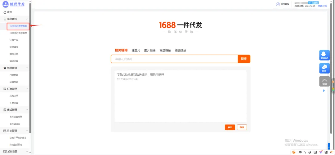The width and height of the screenshot is (335, 155).
Task: Open 自动售后日志 in the sidebar
Action: coord(16,144)
